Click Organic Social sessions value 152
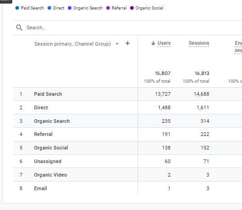 (x=205, y=148)
